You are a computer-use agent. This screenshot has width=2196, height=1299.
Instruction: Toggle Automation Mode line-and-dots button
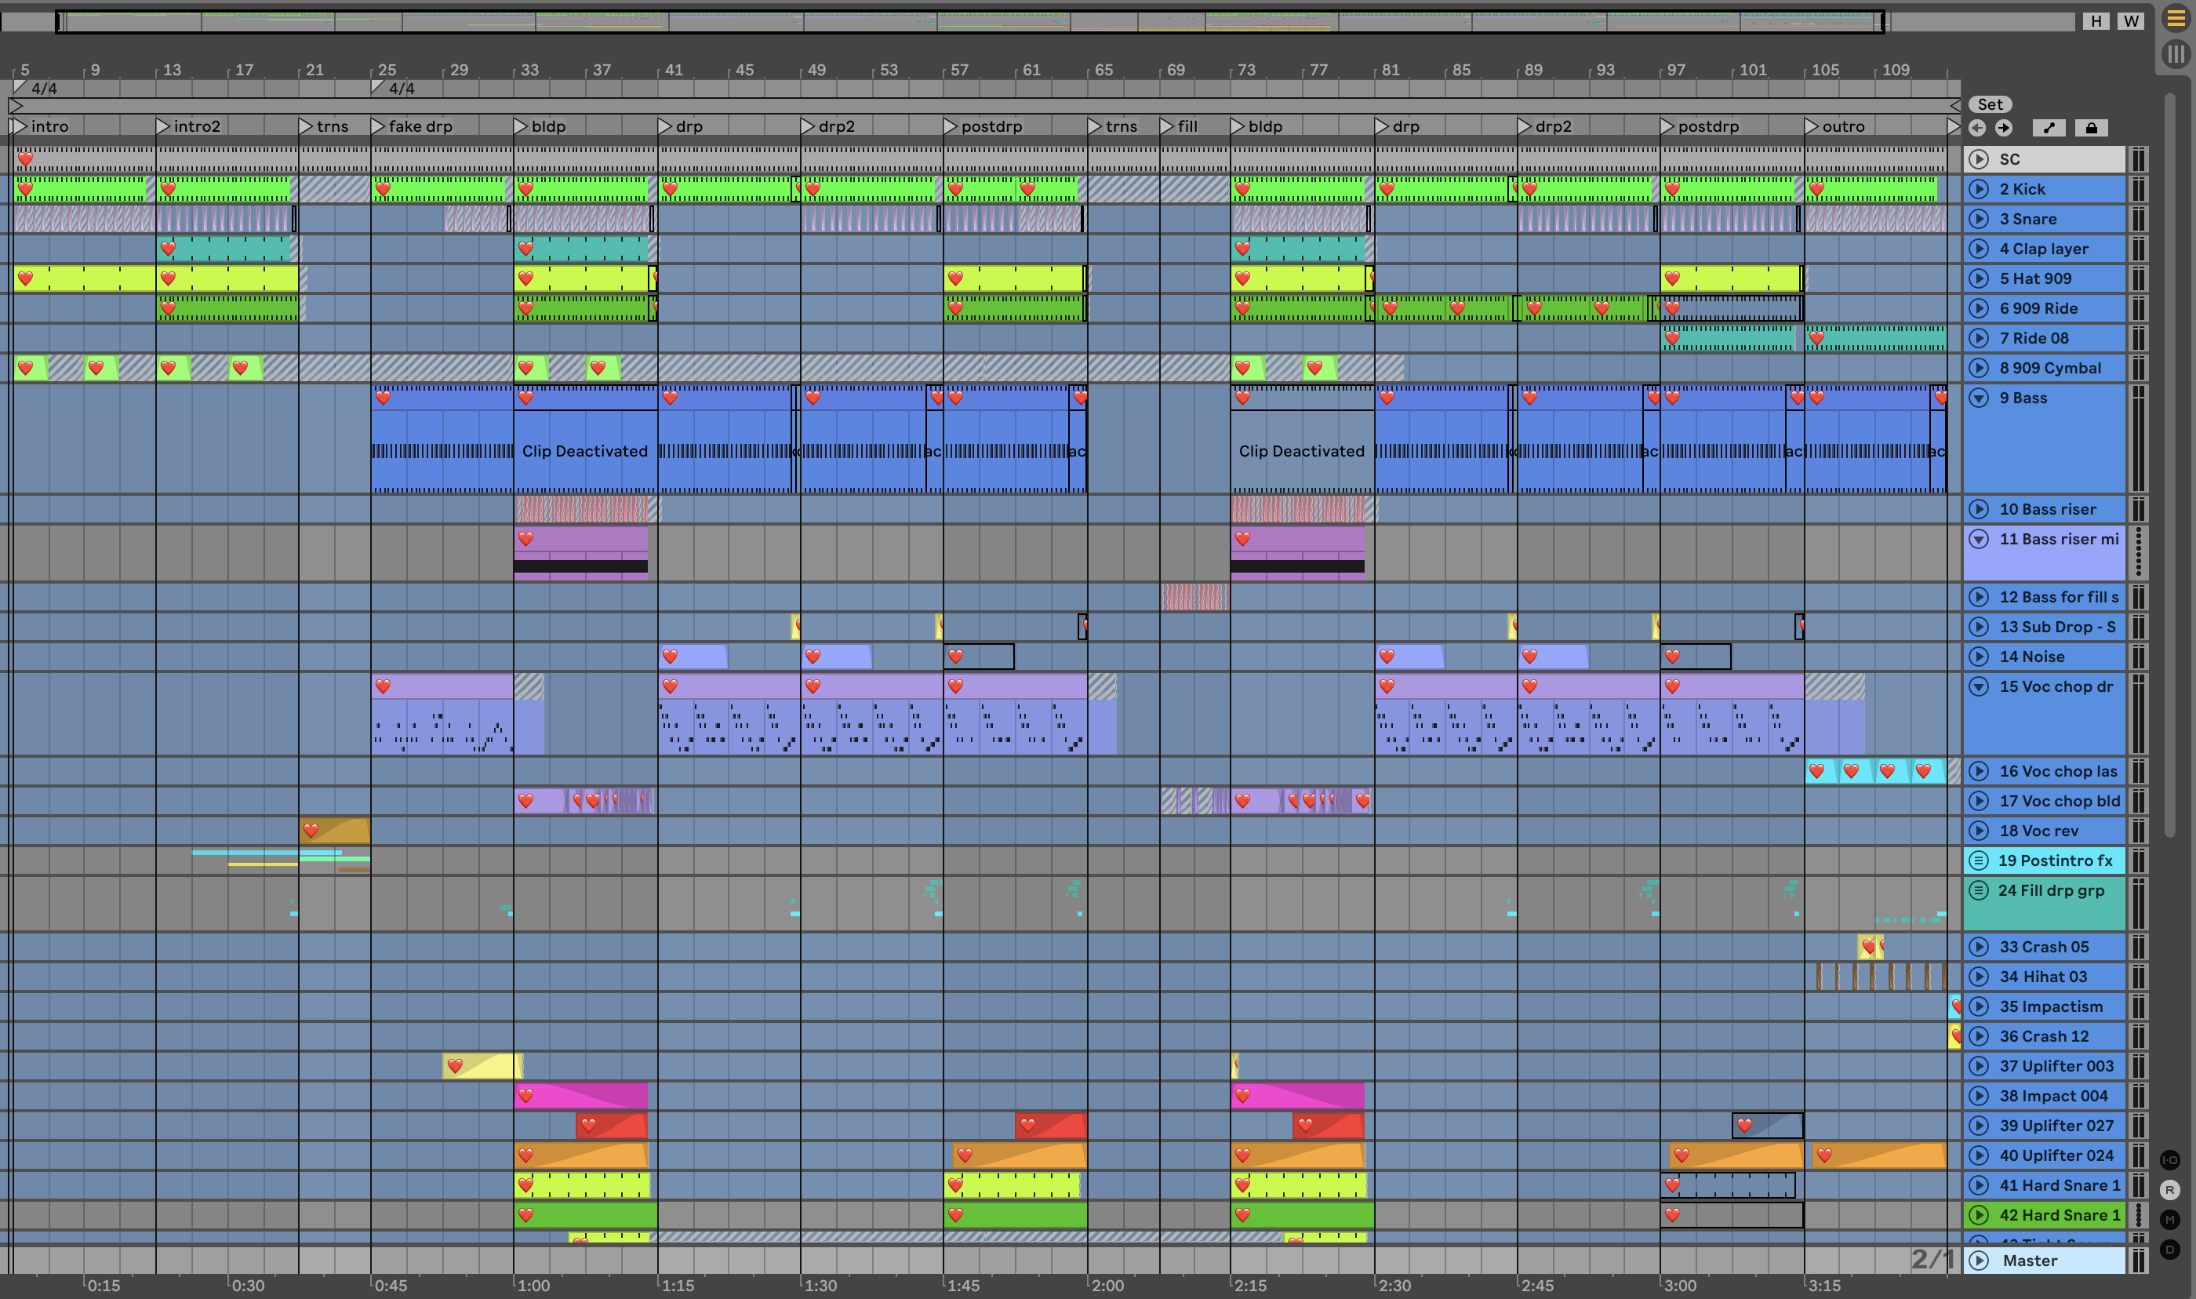coord(2049,128)
